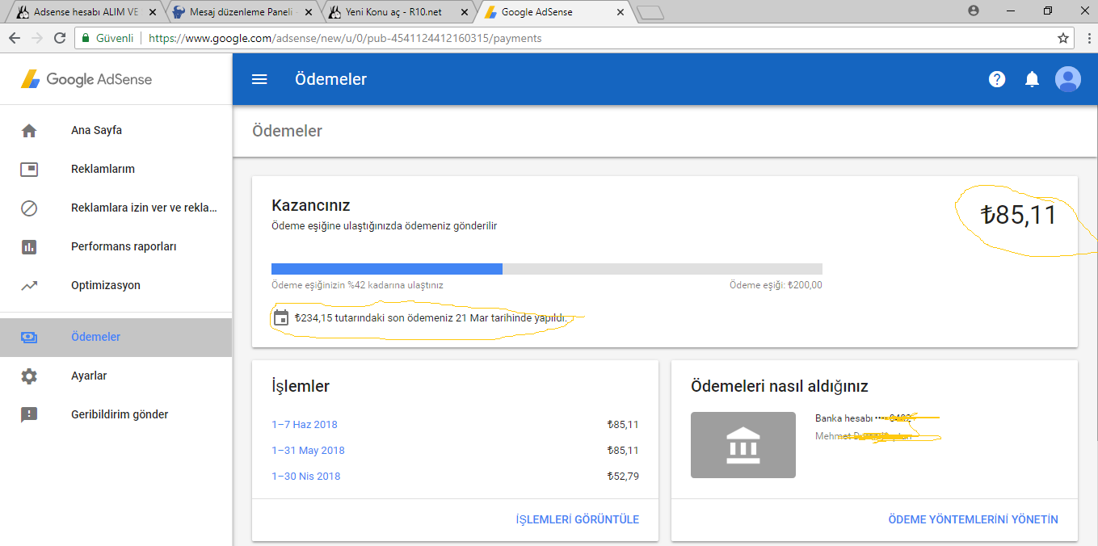Close the Adsense hesabı ALIM VE tab
This screenshot has width=1098, height=546.
(x=154, y=13)
